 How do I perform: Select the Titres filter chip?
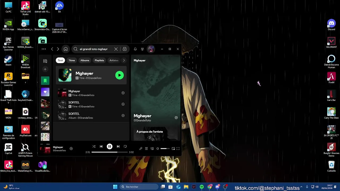click(72, 60)
